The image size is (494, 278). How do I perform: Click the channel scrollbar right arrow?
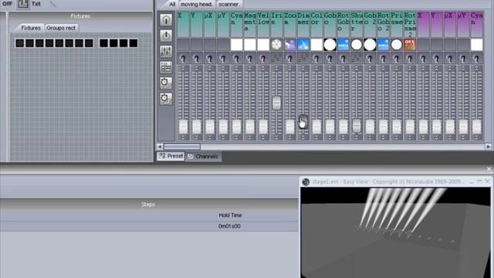coord(488,147)
